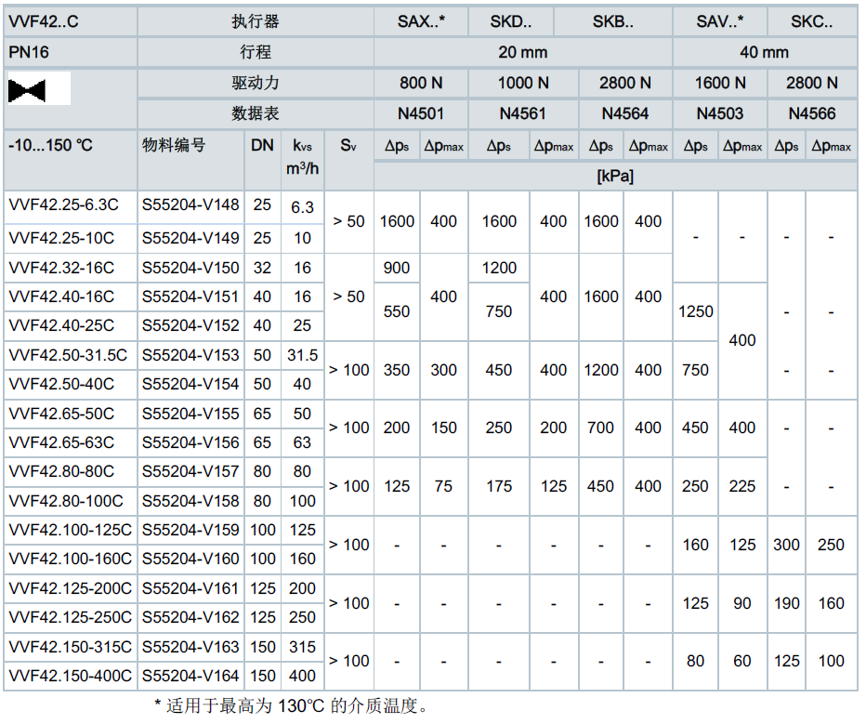Select the 20 mm stroke cell
Viewport: 866px width, 724px height.
[523, 52]
